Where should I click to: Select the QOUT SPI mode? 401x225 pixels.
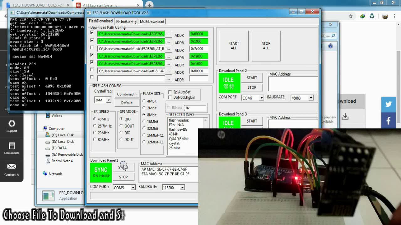[121, 126]
